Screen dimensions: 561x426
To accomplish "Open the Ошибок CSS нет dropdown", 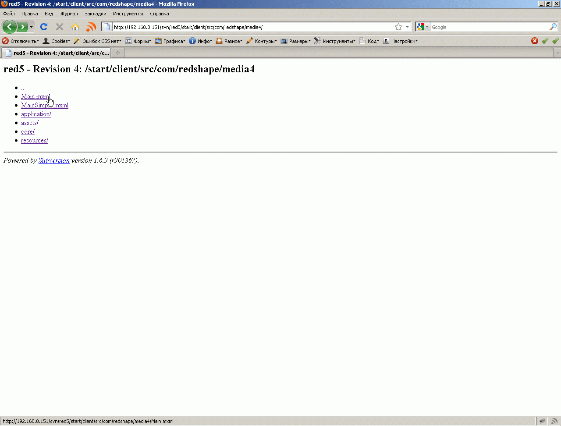I will 97,41.
